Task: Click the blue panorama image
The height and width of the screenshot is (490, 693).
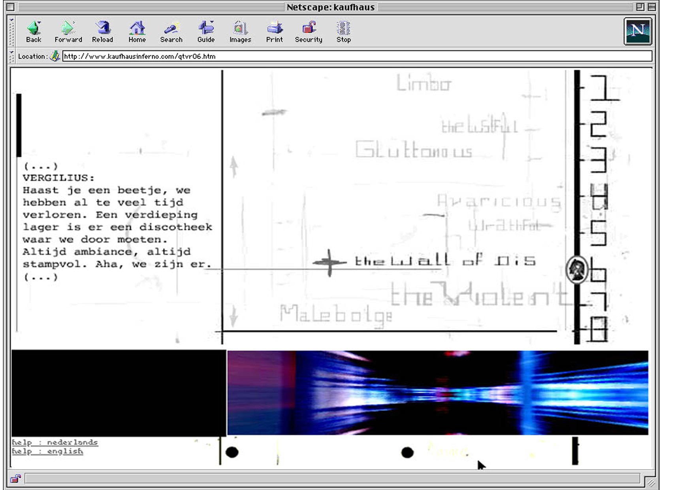Action: [x=438, y=393]
